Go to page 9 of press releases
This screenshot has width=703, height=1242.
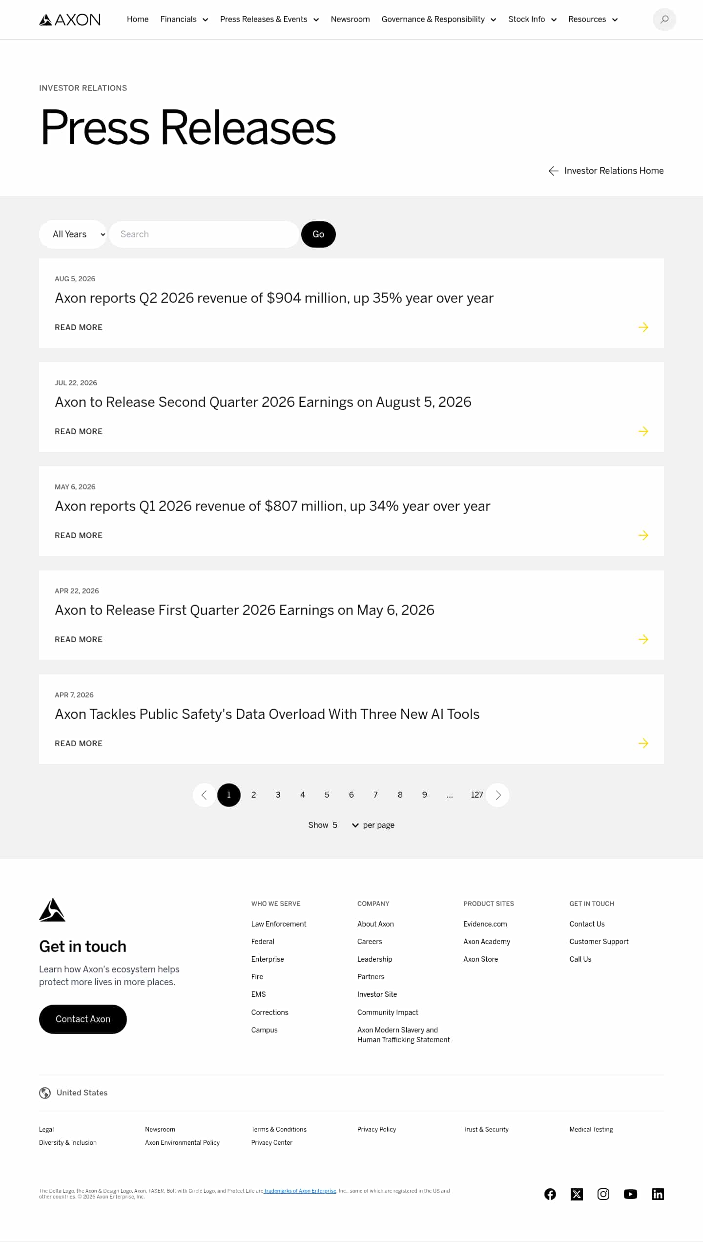click(424, 795)
